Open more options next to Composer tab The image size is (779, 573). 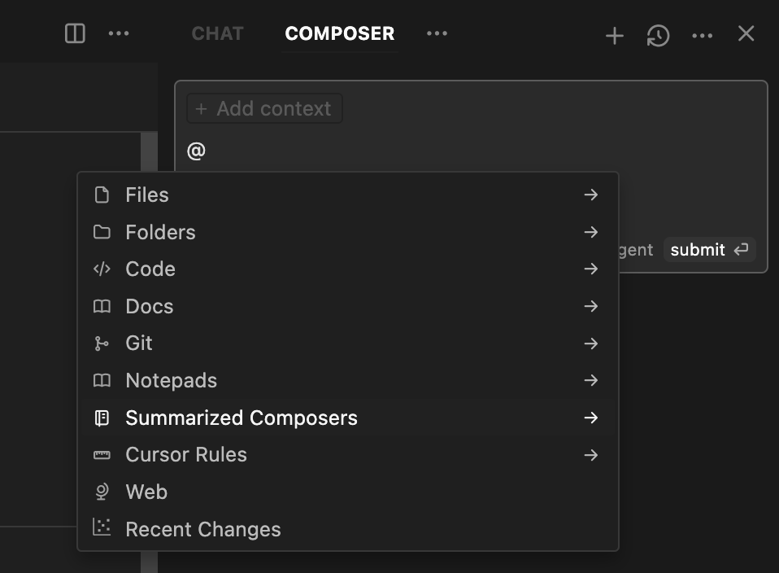click(x=437, y=34)
